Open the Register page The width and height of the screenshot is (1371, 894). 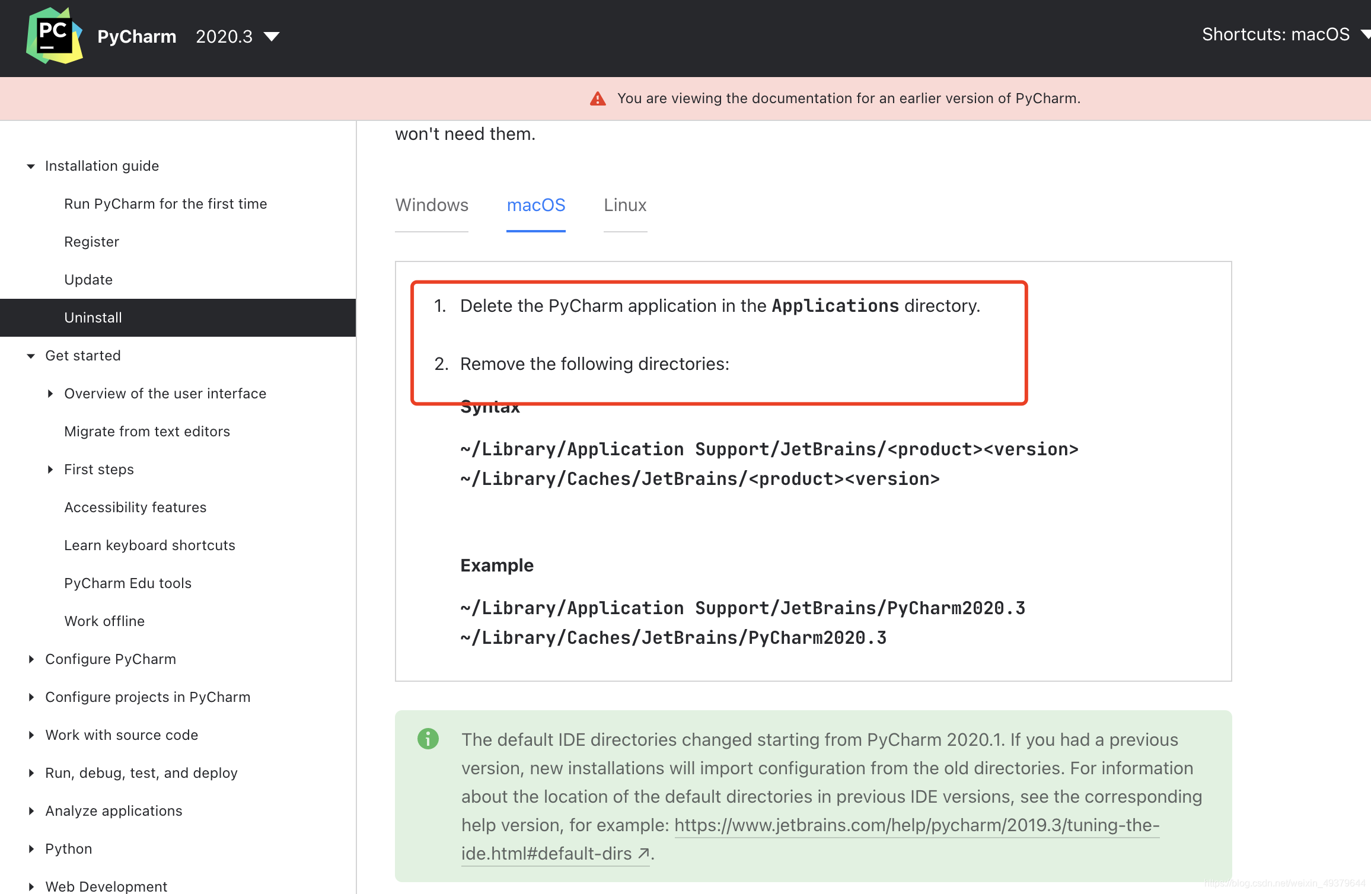coord(91,242)
